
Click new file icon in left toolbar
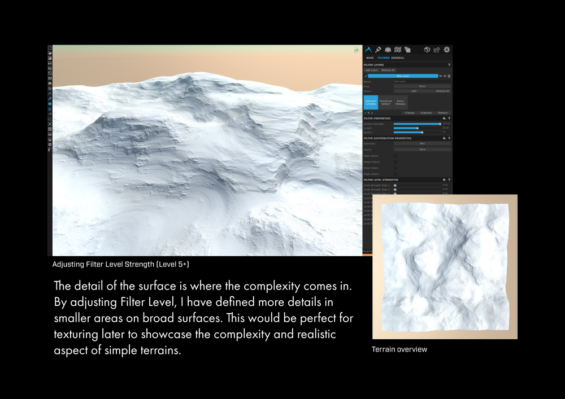pyautogui.click(x=50, y=48)
